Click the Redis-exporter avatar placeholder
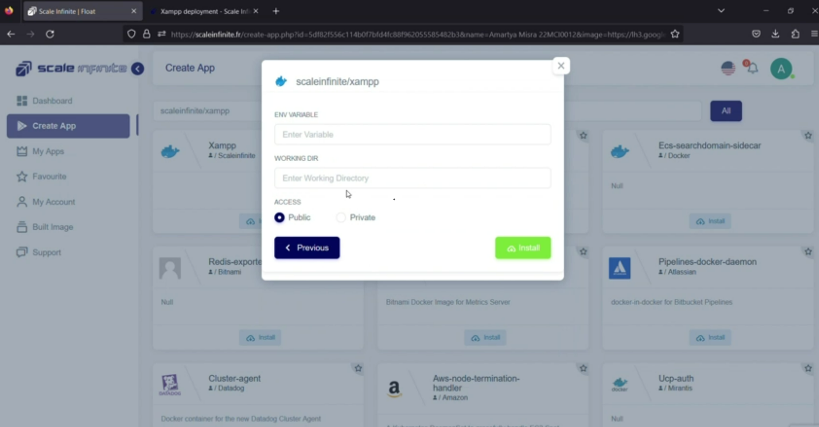Image resolution: width=819 pixels, height=427 pixels. [170, 268]
